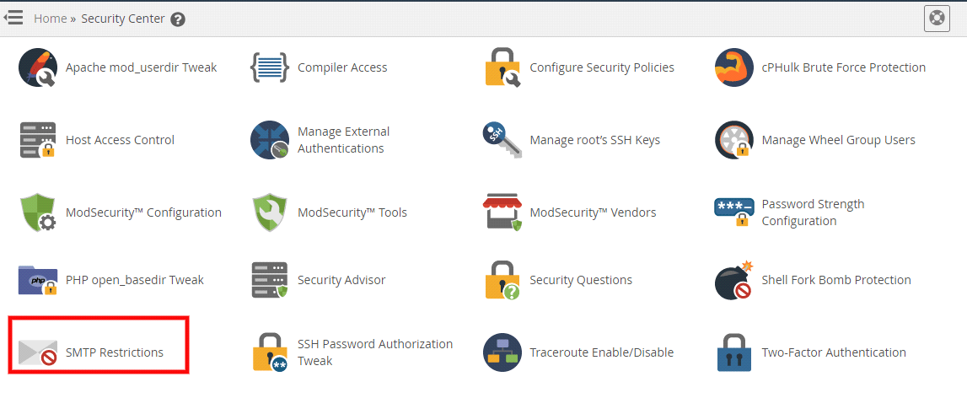Open the support lifebuoy button
967x398 pixels.
pos(937,19)
